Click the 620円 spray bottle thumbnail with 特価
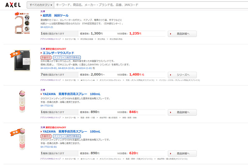248x165 pixels. pos(22,139)
